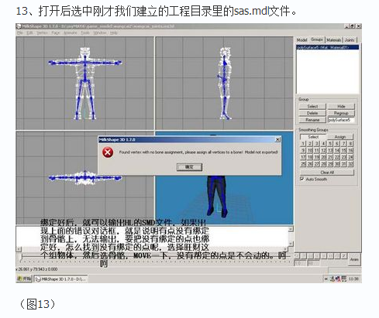This screenshot has height=318, width=379.
Task: Click the polySurface5 name input field
Action: coord(341,120)
